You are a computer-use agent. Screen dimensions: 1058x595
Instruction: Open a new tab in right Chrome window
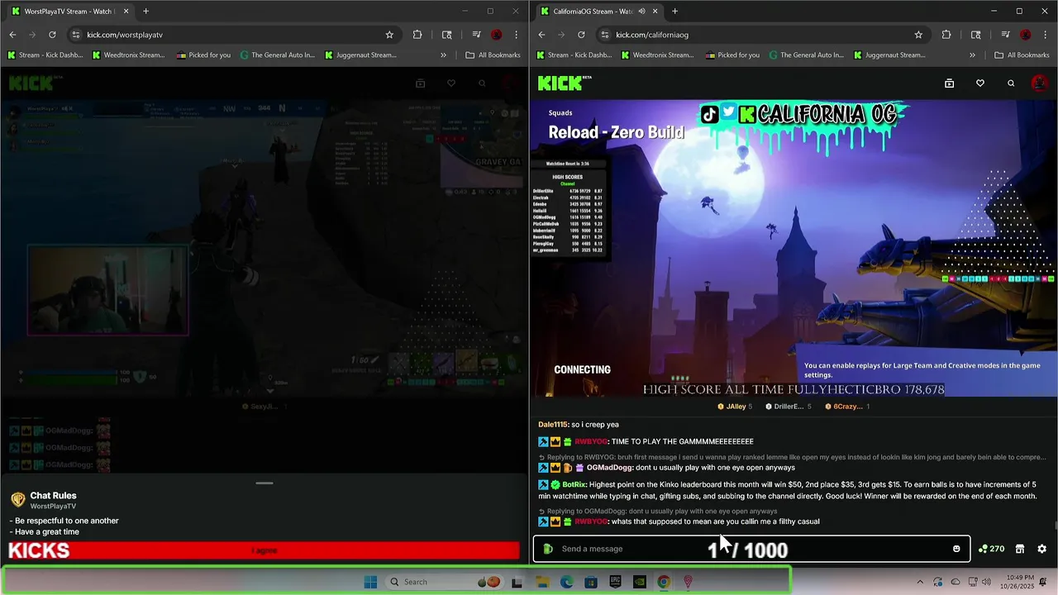(x=674, y=12)
